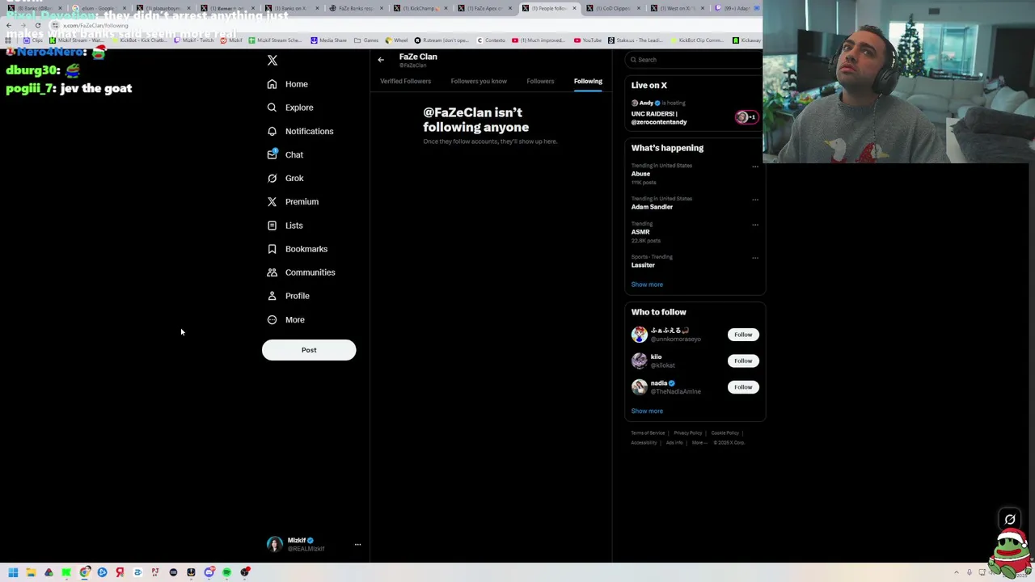This screenshot has width=1035, height=582.
Task: Click the Mizkif account avatar
Action: 275,544
